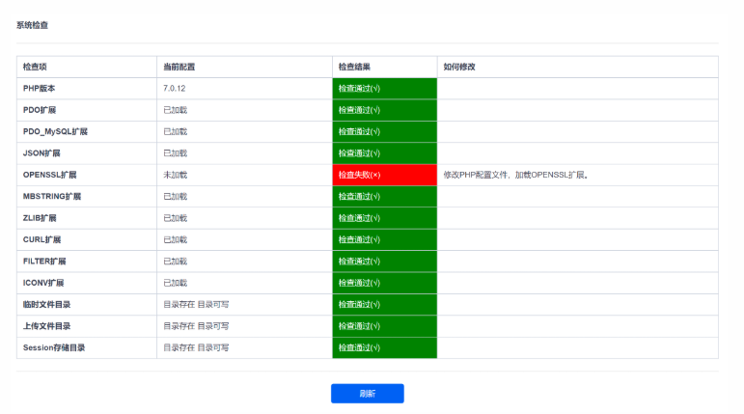Click the 检查结果 column header

tap(354, 67)
